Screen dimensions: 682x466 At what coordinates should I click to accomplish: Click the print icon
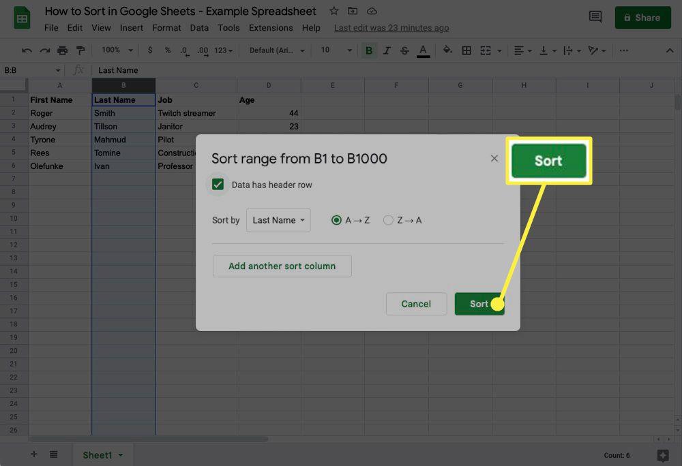pos(63,50)
